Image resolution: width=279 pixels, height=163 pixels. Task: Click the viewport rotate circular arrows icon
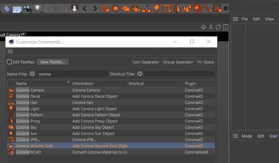coord(218,27)
